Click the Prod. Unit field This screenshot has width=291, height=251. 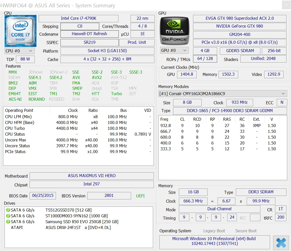point(137,42)
